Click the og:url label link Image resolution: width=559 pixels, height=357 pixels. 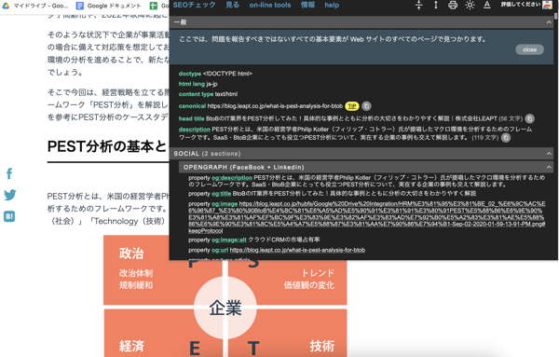tap(220, 250)
